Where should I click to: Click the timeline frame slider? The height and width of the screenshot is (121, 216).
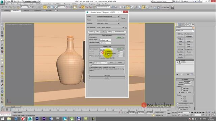[x=13, y=107]
